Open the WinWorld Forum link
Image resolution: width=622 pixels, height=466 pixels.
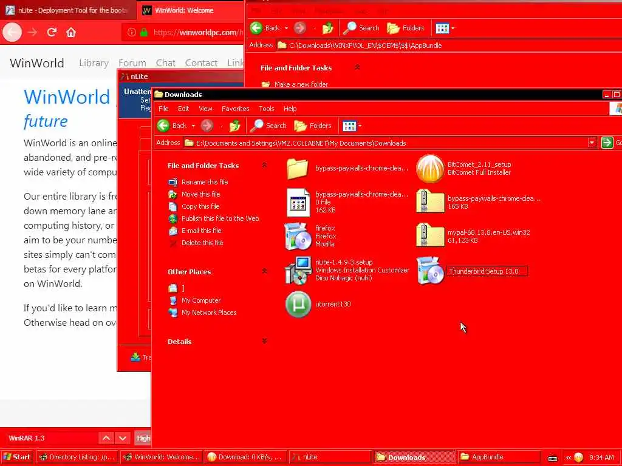[x=132, y=63]
